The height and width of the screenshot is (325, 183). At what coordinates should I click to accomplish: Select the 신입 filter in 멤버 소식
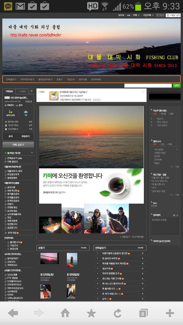coord(162,144)
